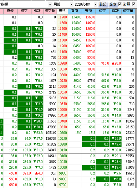Click call volume 105349 cell

pos(50,133)
